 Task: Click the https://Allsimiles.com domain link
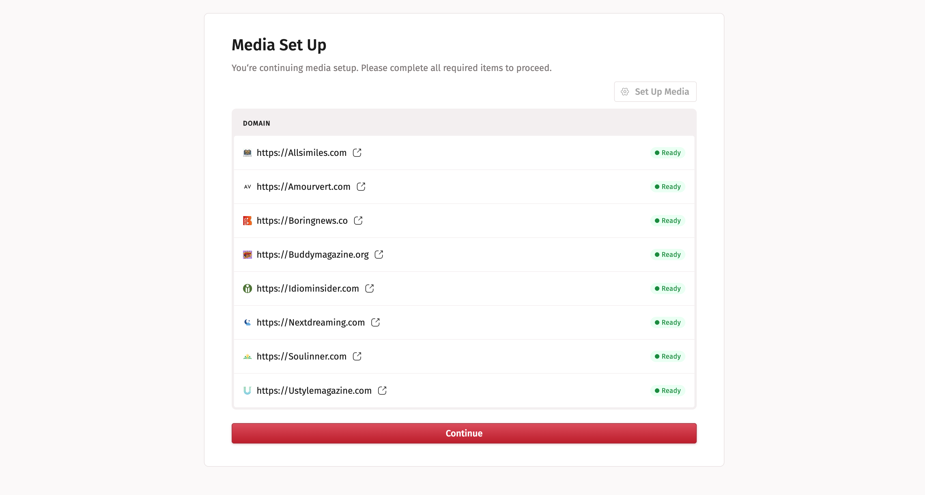point(301,152)
